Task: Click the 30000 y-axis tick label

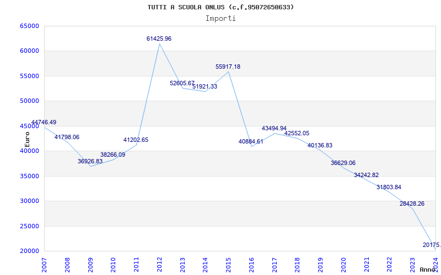Action: (x=29, y=201)
